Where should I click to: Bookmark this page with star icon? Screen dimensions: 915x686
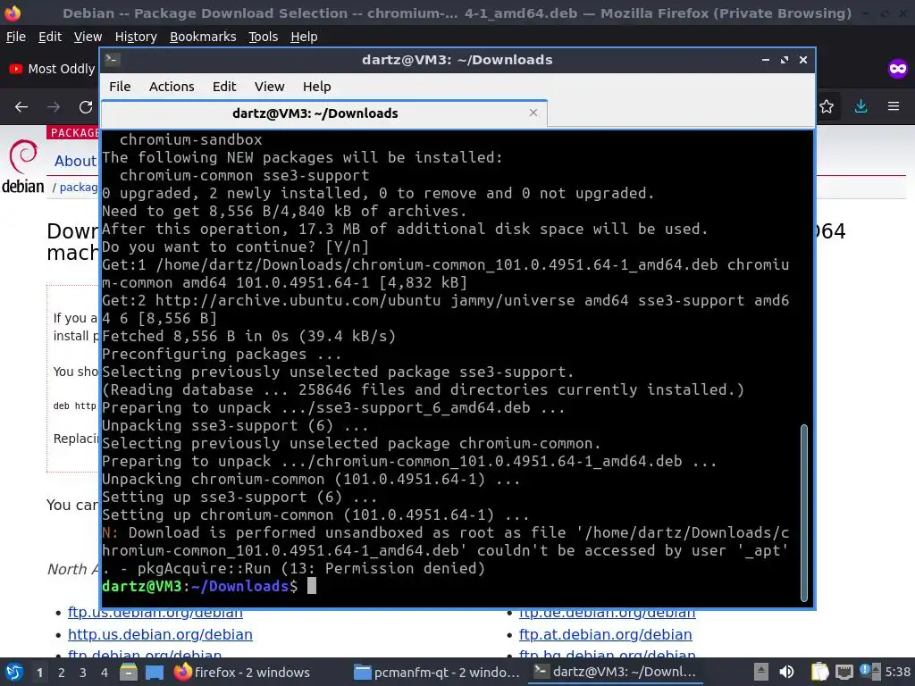click(x=827, y=107)
